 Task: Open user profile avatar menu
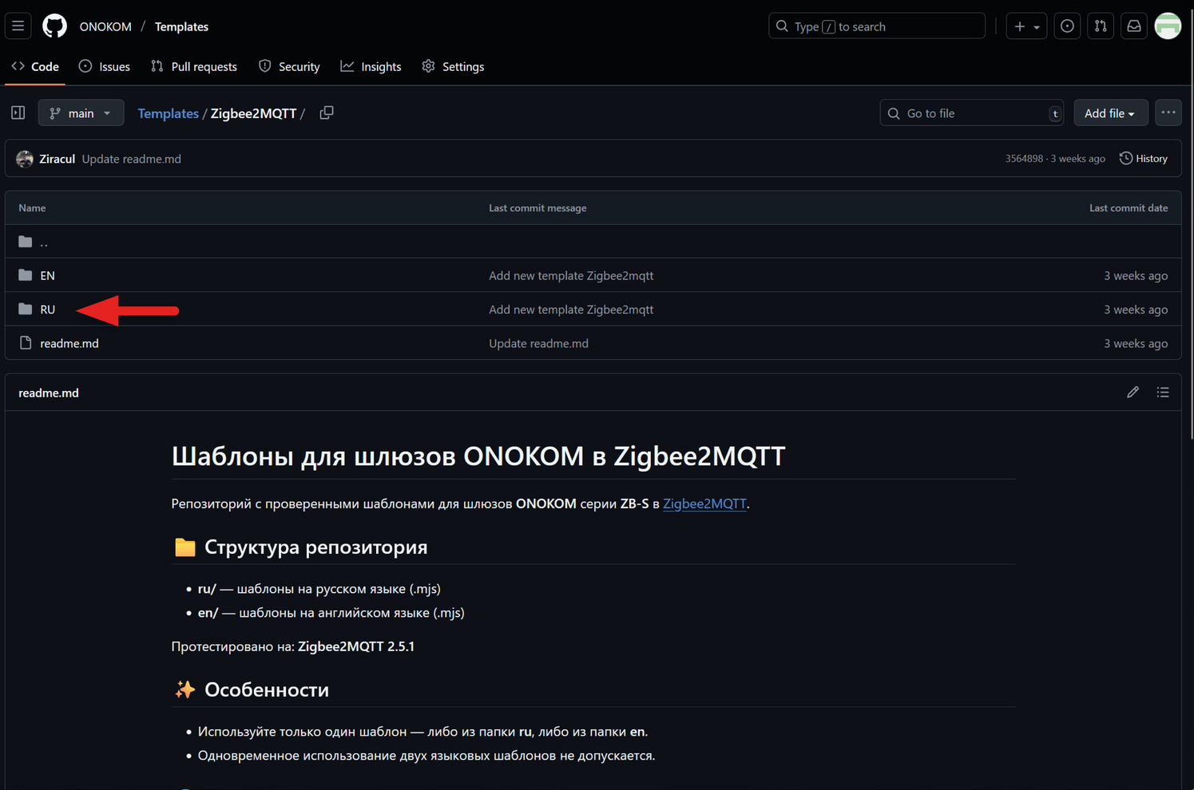pyautogui.click(x=1168, y=26)
